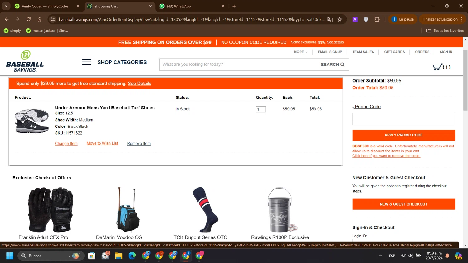Open Email Signup in top menu

(330, 52)
